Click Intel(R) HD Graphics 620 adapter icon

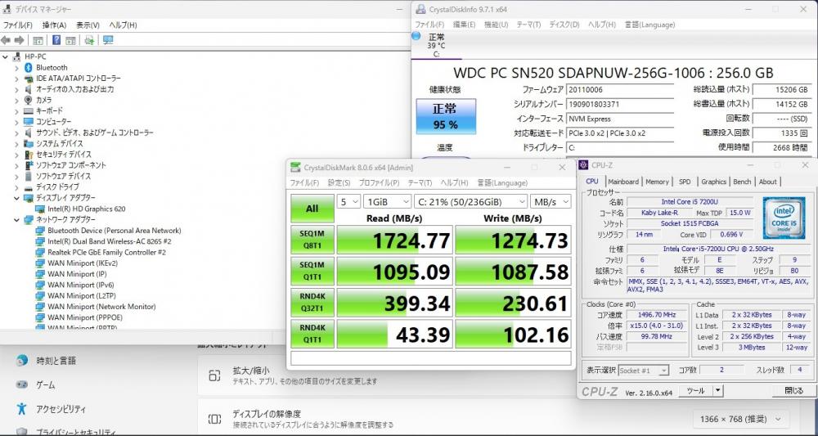coord(40,209)
